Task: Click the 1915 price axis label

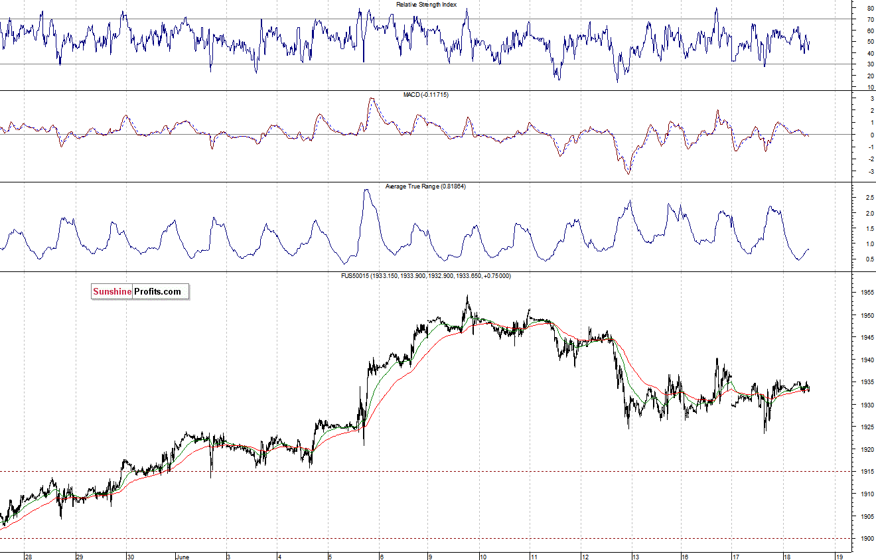Action: tap(867, 472)
